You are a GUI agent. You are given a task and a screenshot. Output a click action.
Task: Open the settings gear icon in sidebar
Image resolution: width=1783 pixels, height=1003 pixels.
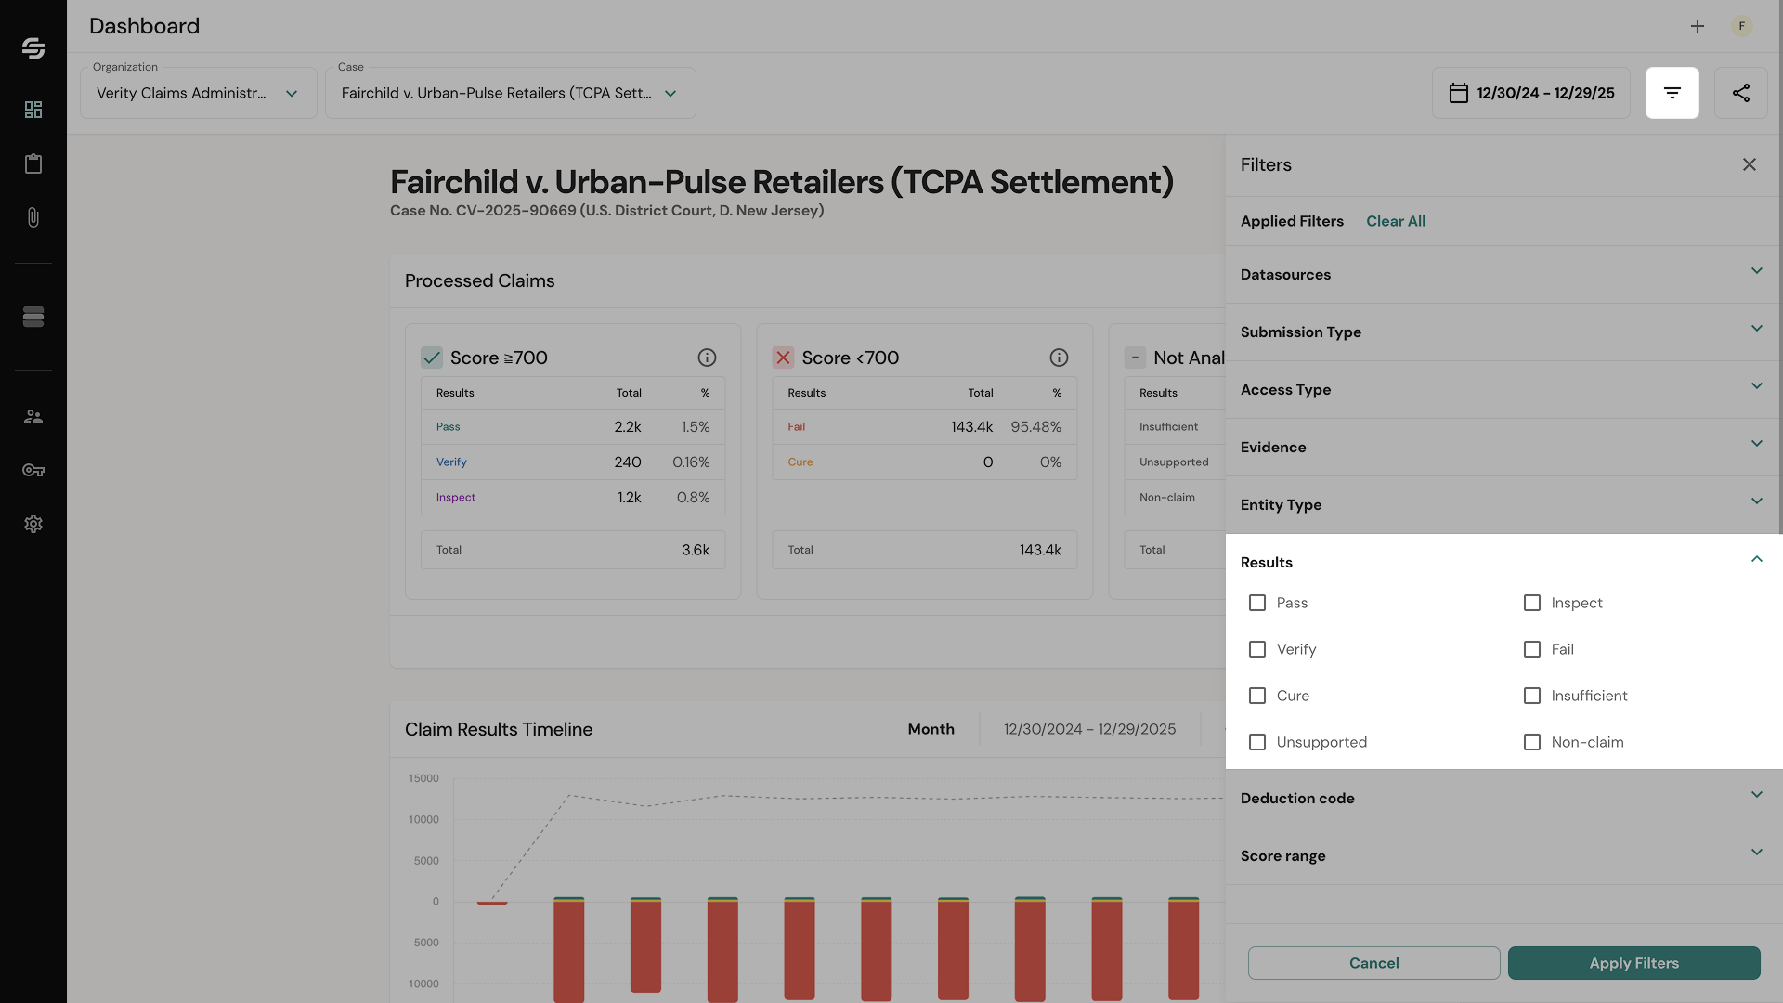(x=33, y=524)
